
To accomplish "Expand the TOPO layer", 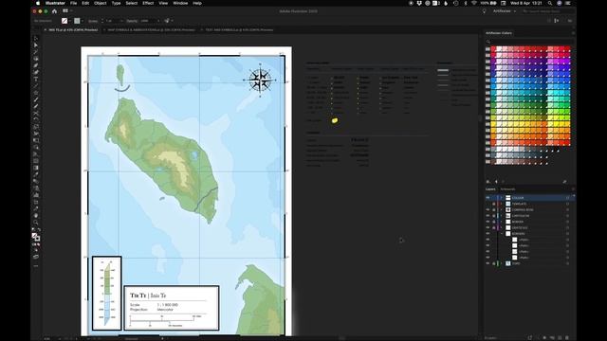I will (502, 263).
